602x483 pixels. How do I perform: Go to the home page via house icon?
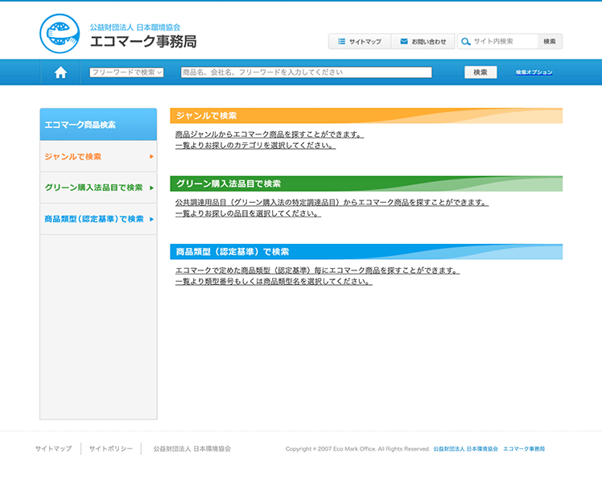(60, 72)
